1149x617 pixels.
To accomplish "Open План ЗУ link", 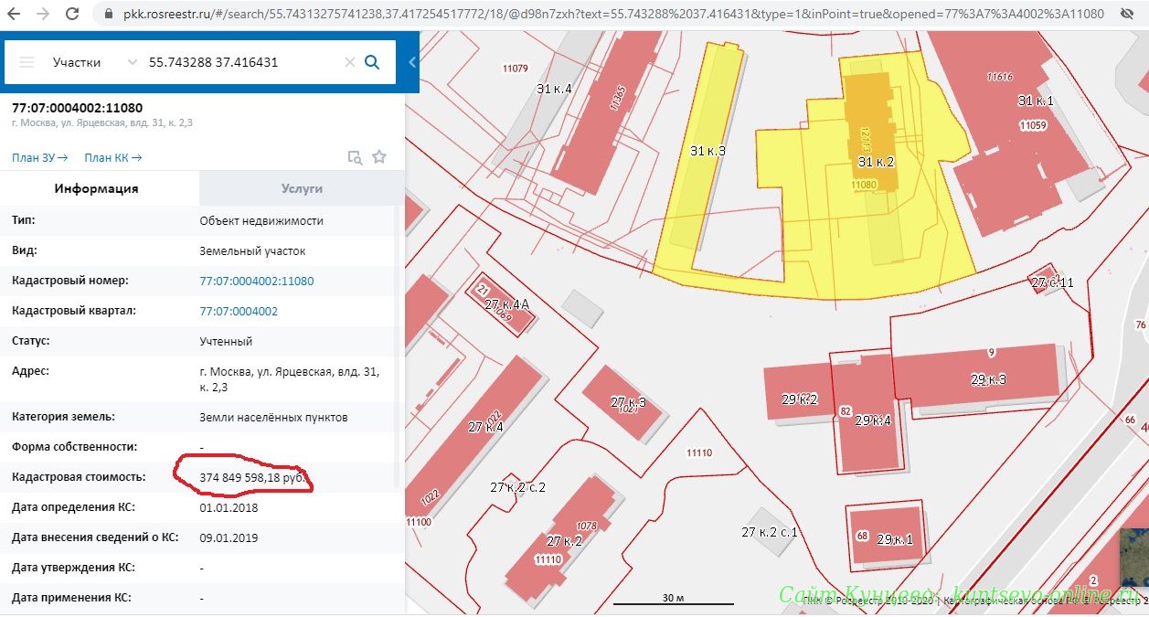I will (40, 157).
